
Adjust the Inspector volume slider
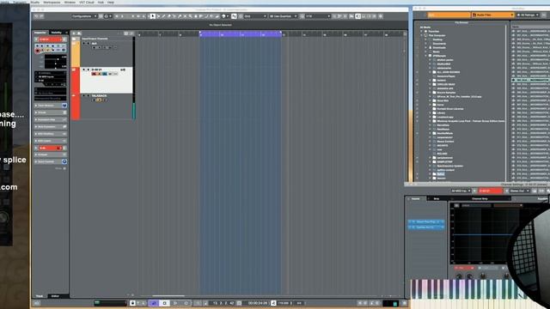(55, 59)
